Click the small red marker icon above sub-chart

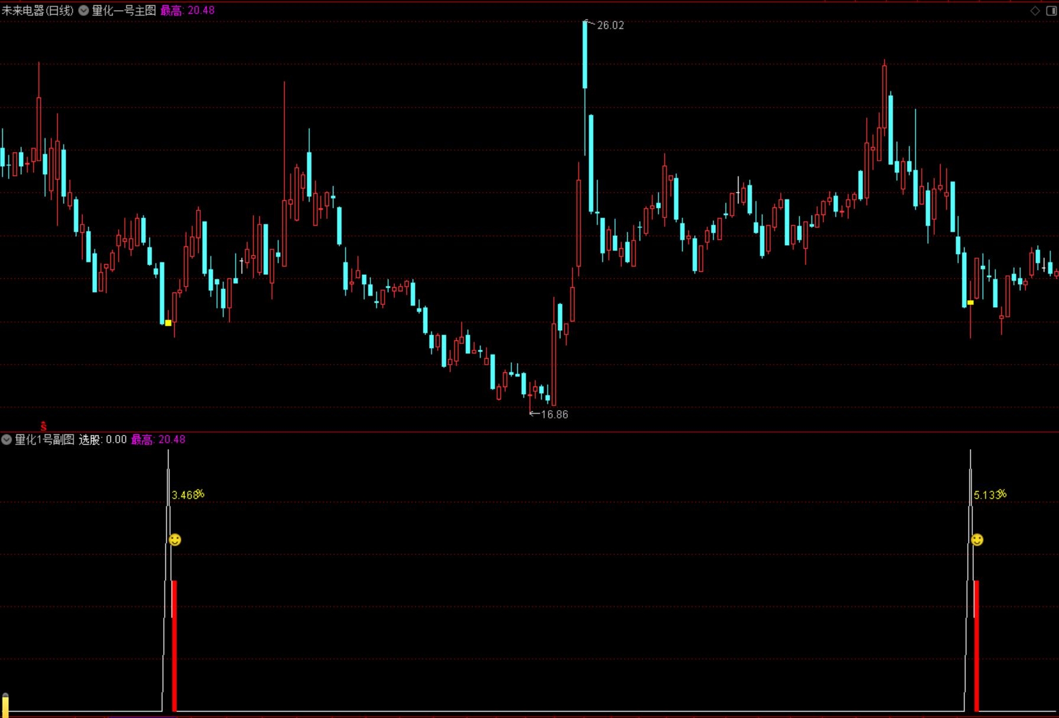pyautogui.click(x=44, y=425)
